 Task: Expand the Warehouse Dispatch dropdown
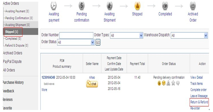click(x=189, y=36)
